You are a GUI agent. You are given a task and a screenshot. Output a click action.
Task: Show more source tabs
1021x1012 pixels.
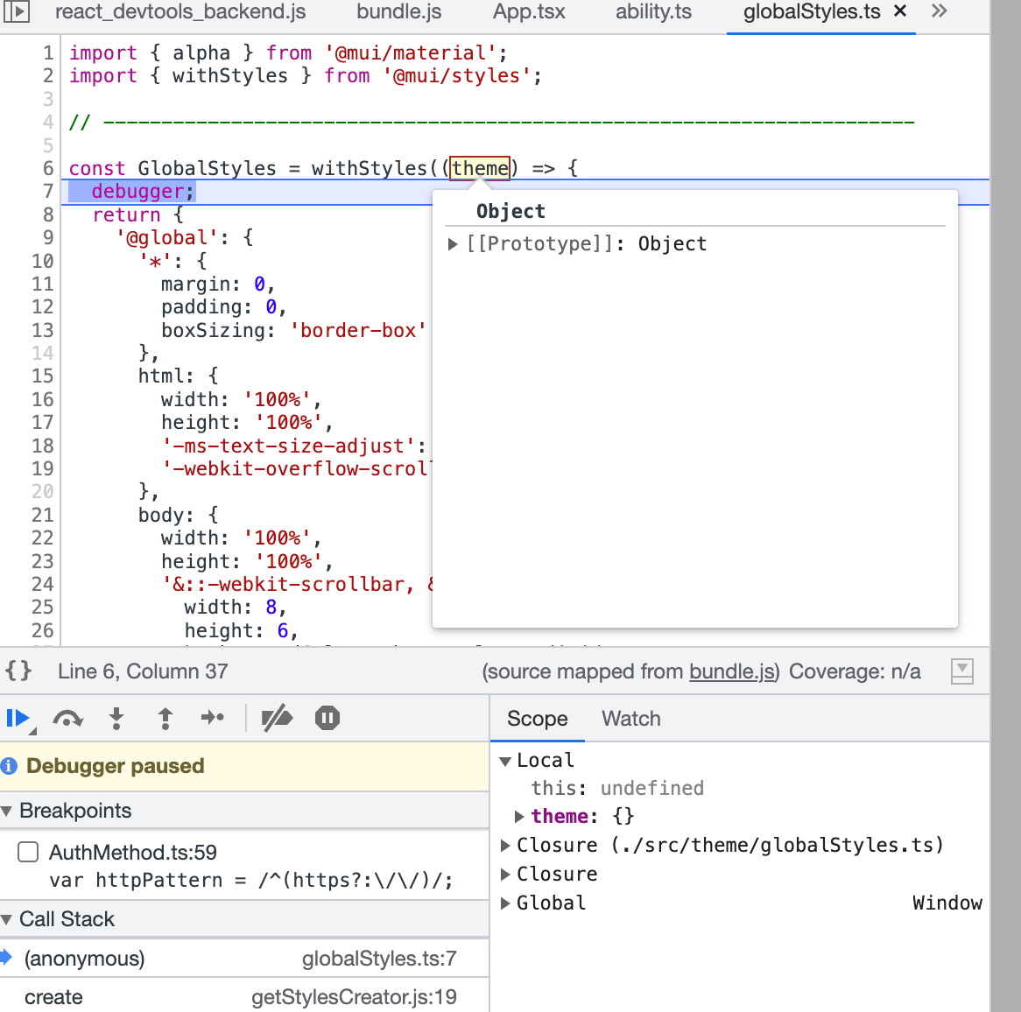pos(940,12)
